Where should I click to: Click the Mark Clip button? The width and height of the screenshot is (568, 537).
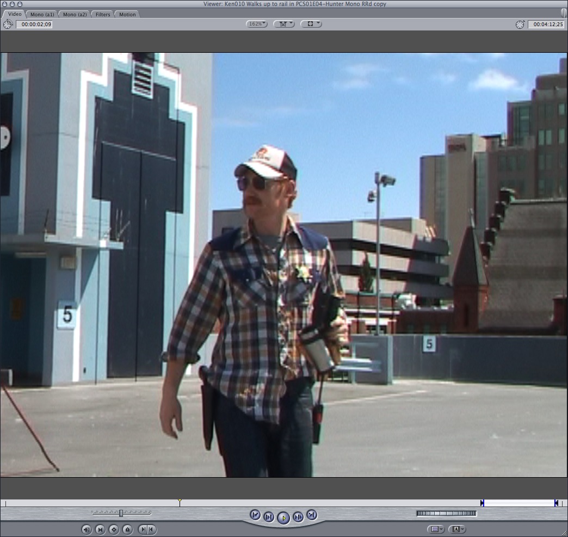(100, 529)
